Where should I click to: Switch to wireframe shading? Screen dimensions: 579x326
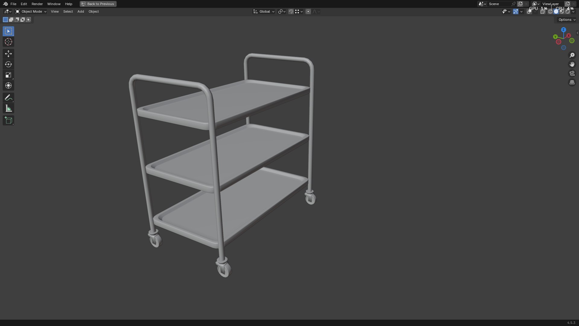point(550,11)
